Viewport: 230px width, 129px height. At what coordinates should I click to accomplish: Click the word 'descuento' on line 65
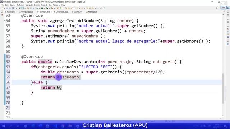tap(68, 77)
